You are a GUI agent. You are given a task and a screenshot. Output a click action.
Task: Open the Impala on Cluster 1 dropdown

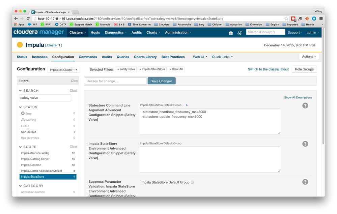(64, 70)
